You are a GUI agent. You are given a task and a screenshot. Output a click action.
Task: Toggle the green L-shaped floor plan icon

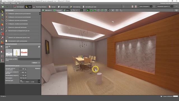point(91,10)
